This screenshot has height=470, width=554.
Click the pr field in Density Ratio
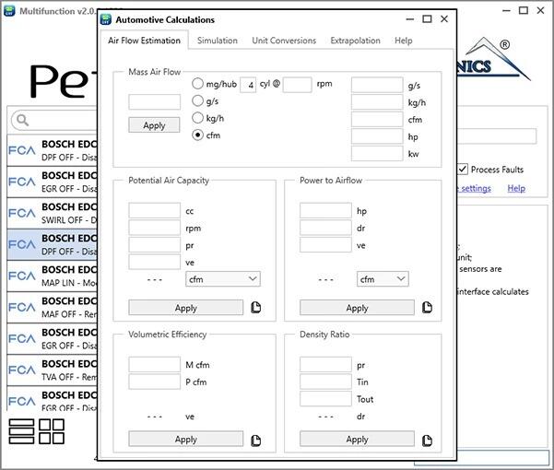325,364
